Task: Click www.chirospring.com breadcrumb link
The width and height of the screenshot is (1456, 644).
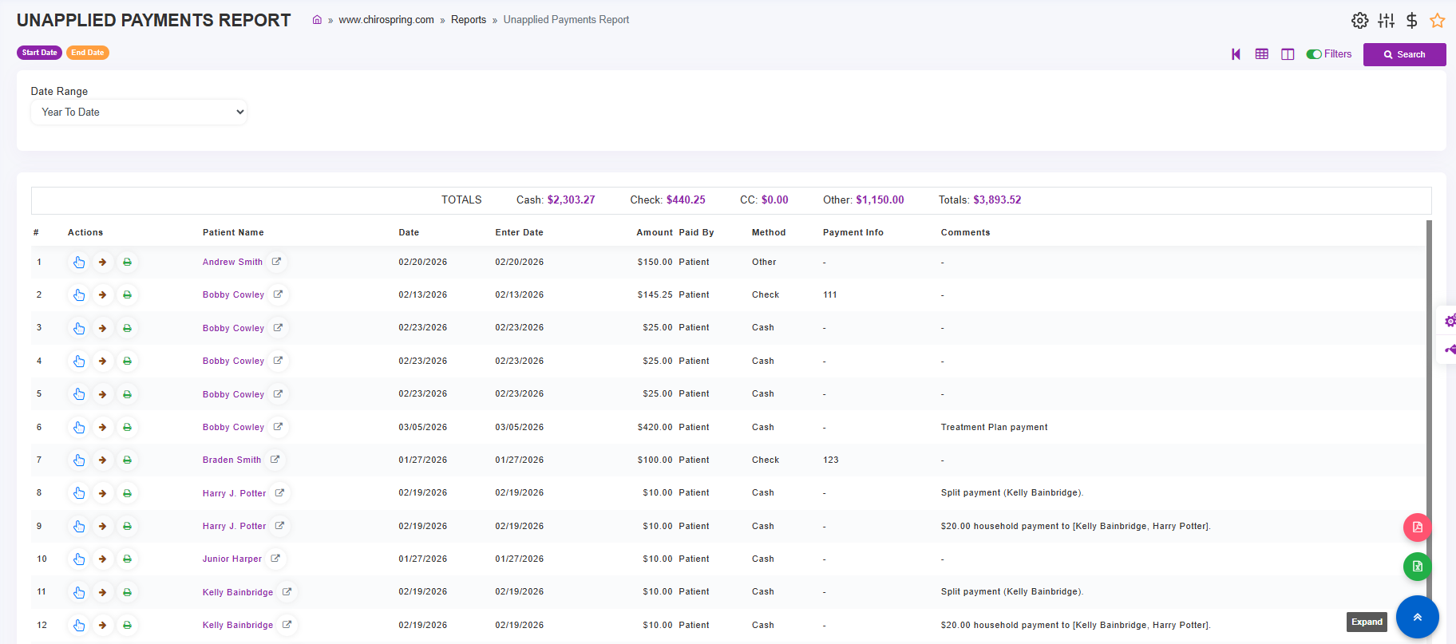Action: pos(386,20)
